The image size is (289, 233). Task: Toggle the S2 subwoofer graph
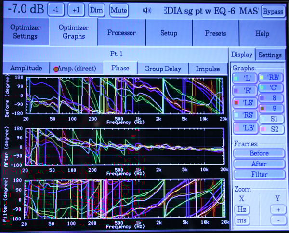coord(270,129)
